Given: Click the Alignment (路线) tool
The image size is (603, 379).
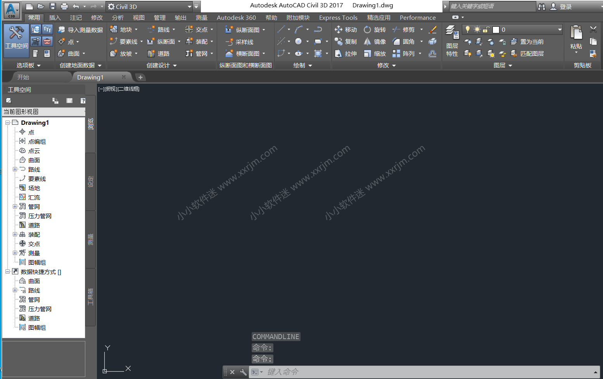Looking at the screenshot, I should 159,29.
